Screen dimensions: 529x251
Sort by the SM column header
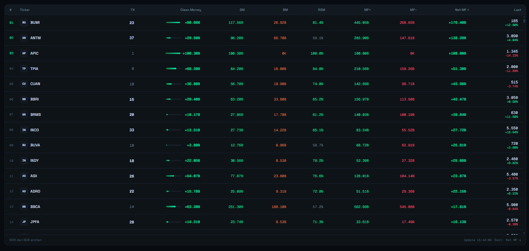pyautogui.click(x=242, y=10)
